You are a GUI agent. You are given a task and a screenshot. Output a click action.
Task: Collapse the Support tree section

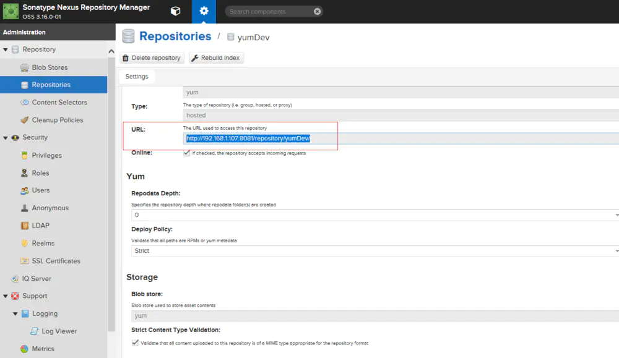6,296
